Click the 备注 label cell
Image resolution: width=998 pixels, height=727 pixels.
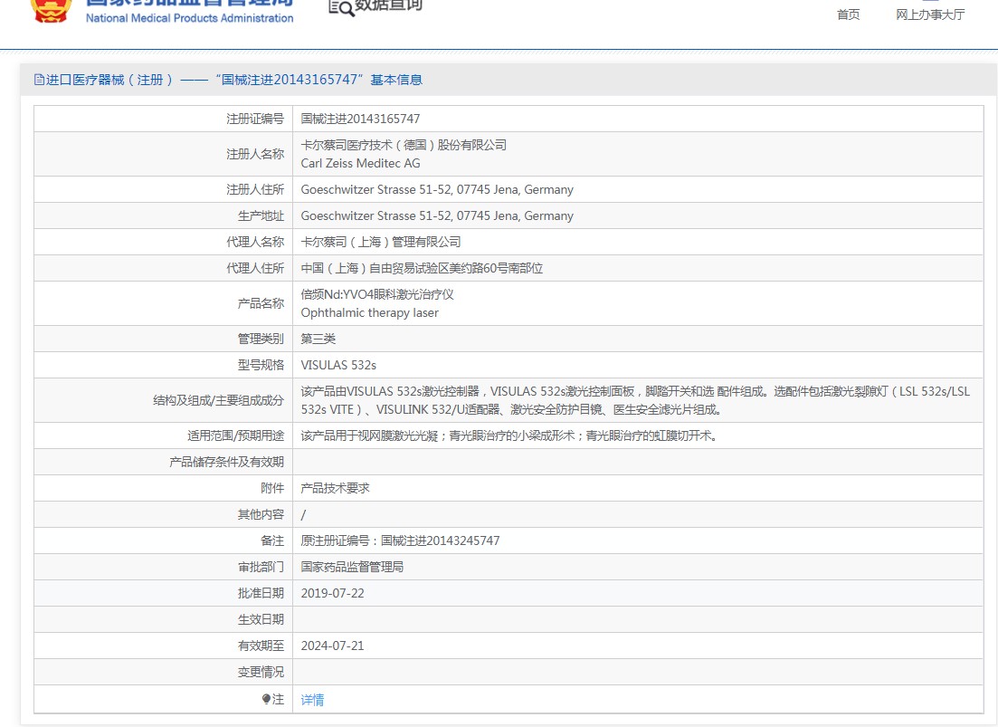point(163,540)
